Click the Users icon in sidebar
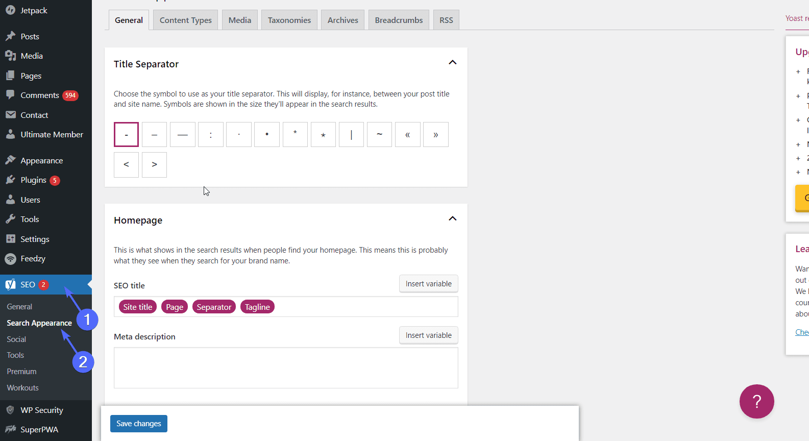 click(10, 200)
